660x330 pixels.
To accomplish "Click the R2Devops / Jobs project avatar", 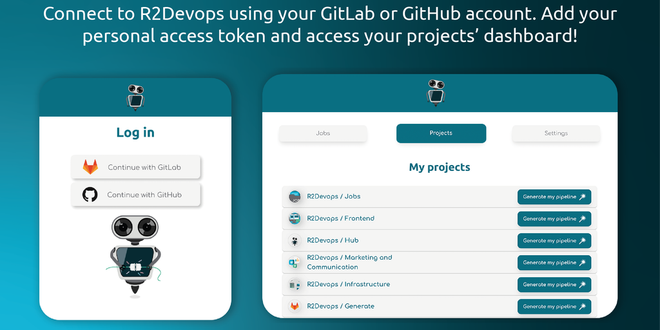I will coord(295,197).
